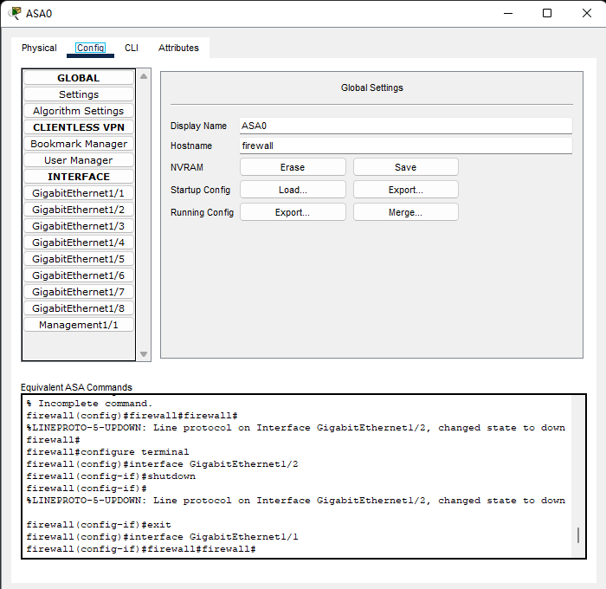Configure Management1/1 interface
Screen dimensions: 606x589
pyautogui.click(x=79, y=325)
